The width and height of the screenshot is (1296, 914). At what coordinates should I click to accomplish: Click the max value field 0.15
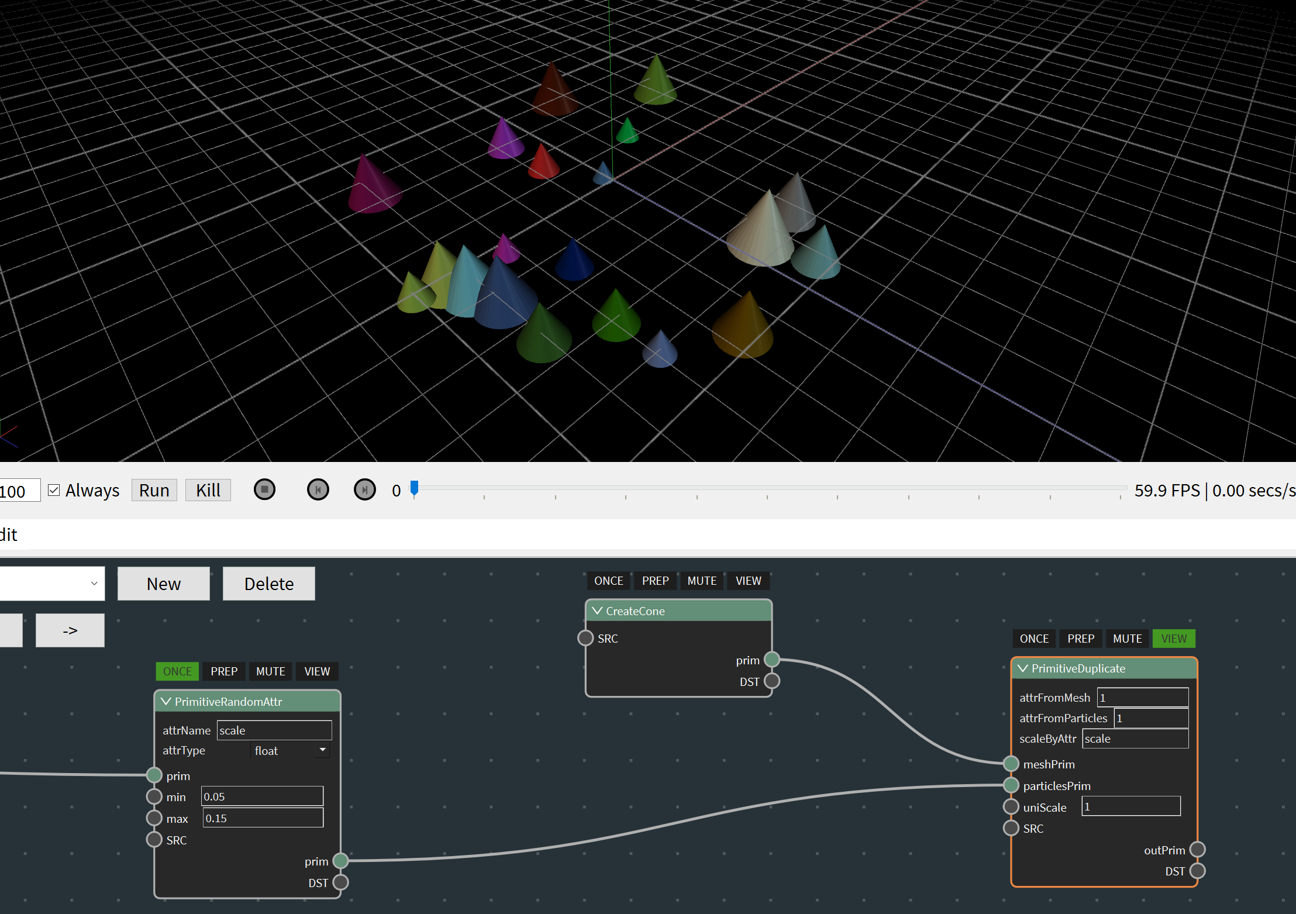[x=263, y=818]
